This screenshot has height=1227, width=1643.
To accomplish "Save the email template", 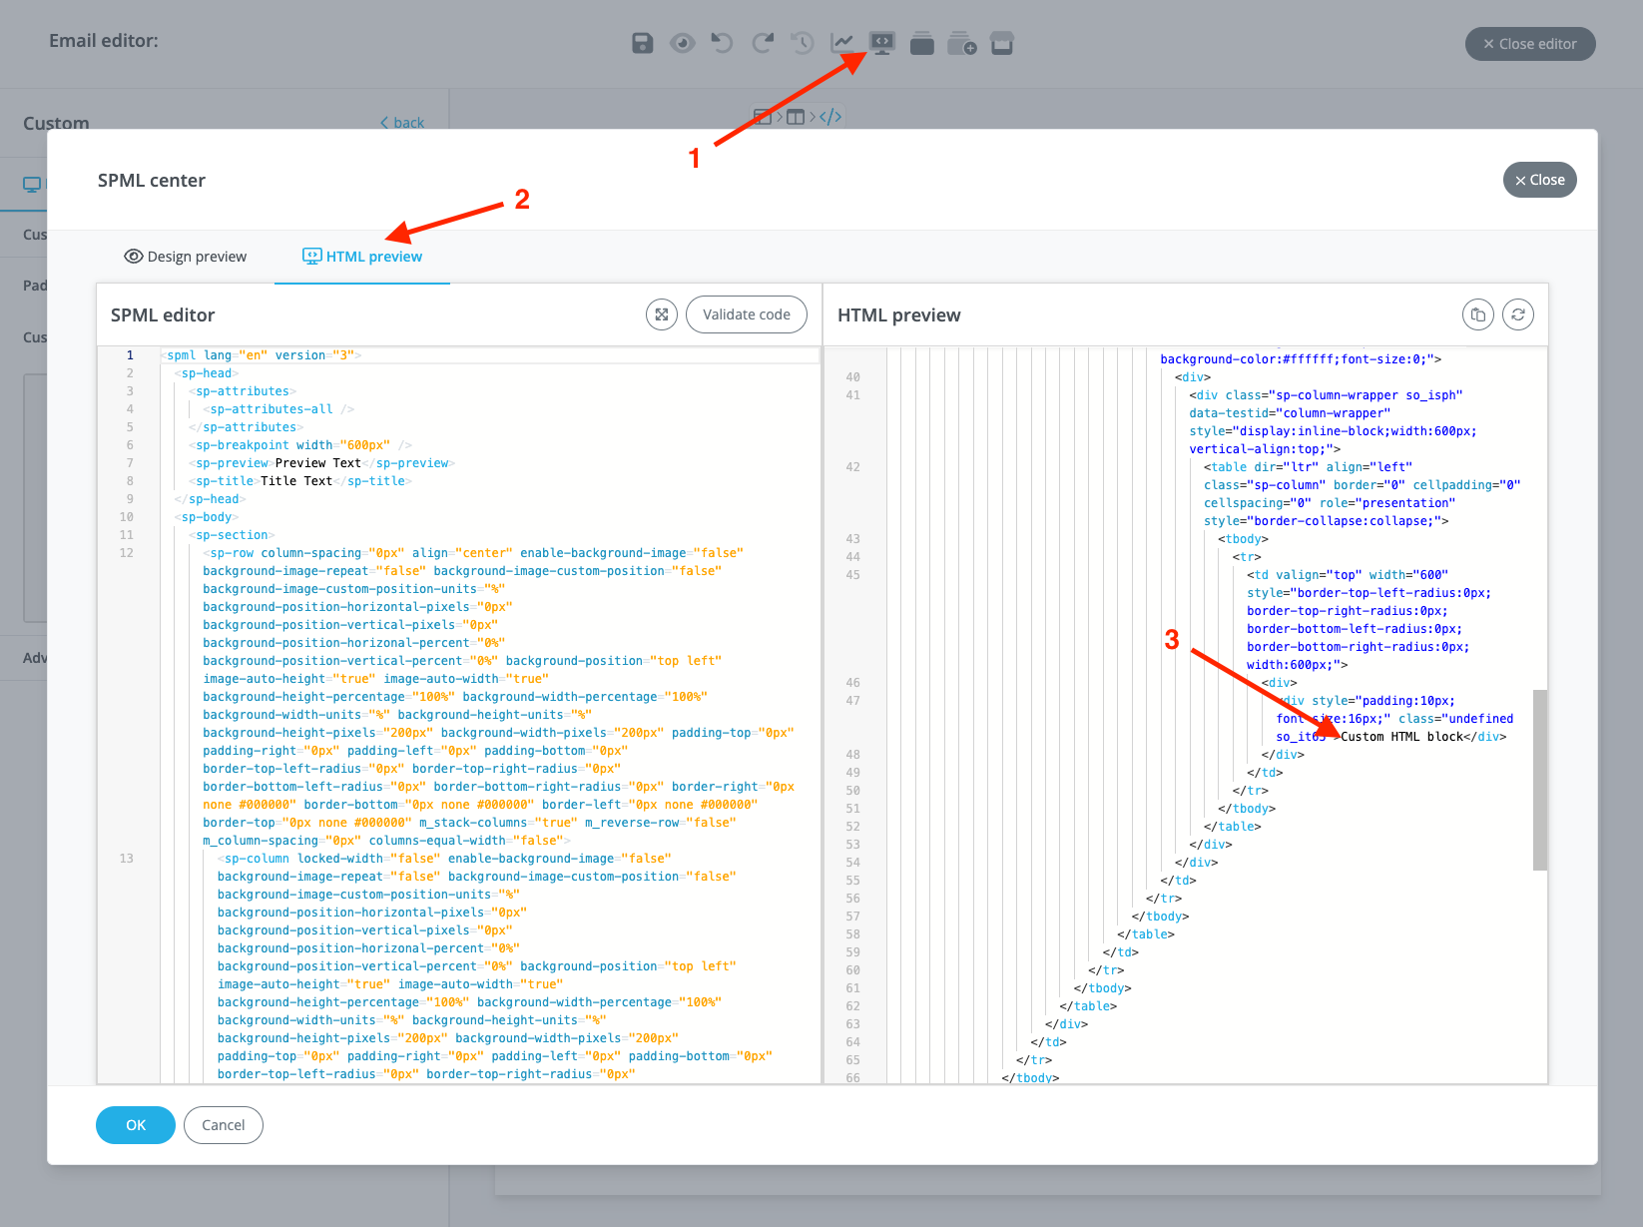I will 642,43.
